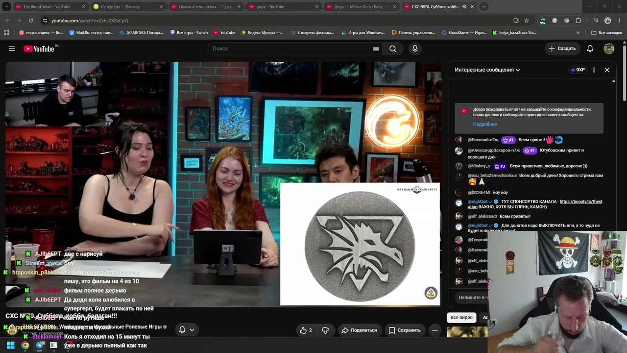The image size is (627, 353).
Task: Open the YouTube bookmark in bookmarks bar
Action: (x=224, y=33)
